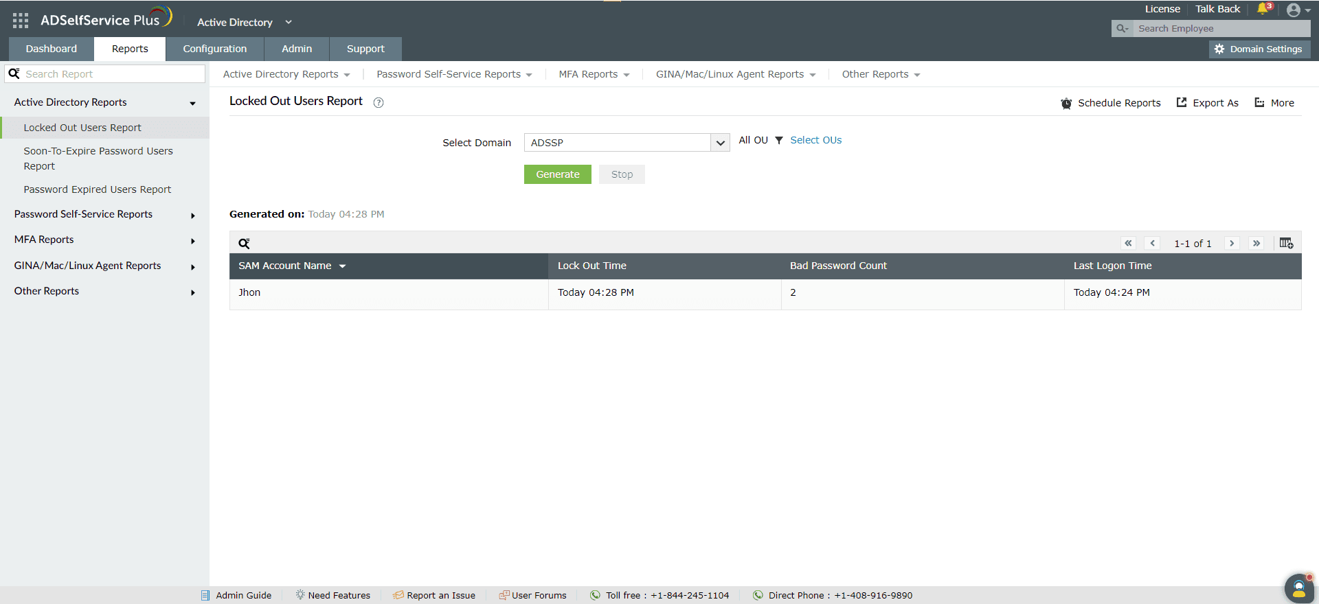
Task: Switch to the Configuration tab
Action: (215, 49)
